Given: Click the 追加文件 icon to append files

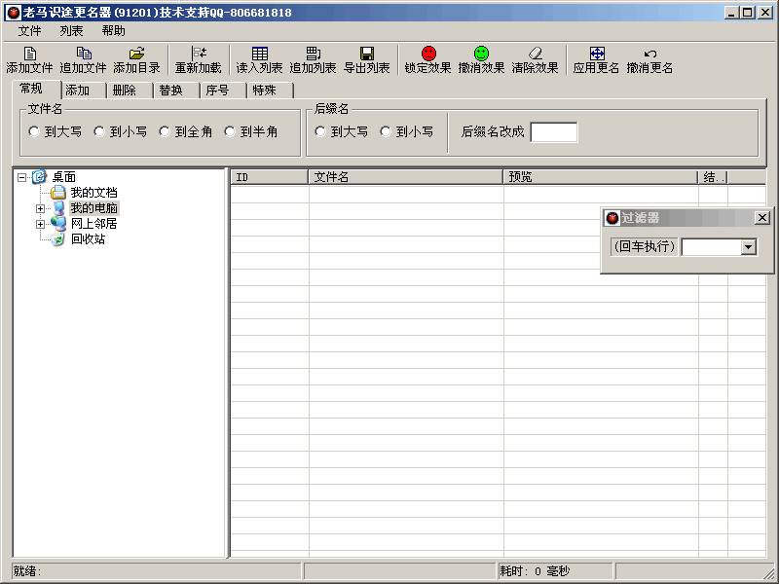Looking at the screenshot, I should tap(83, 58).
